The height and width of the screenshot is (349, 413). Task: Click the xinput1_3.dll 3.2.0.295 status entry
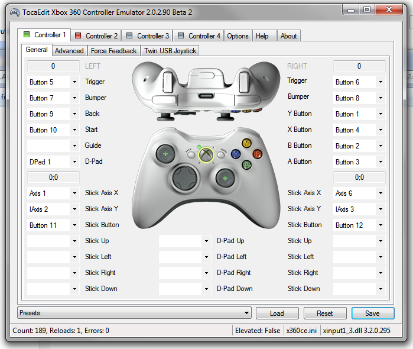click(357, 331)
